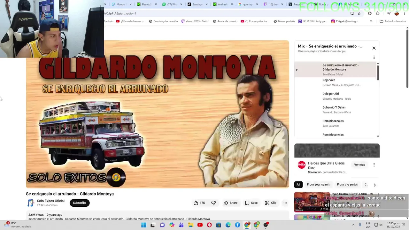Open the ¿Cómo desbanear o... bookmark
Screen dimensions: 409x230
pos(130,21)
